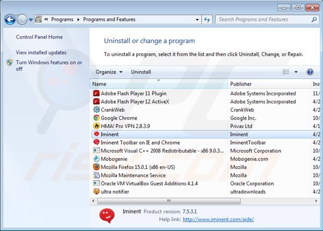
Task: Click the Iminent row icon
Action: [96, 134]
